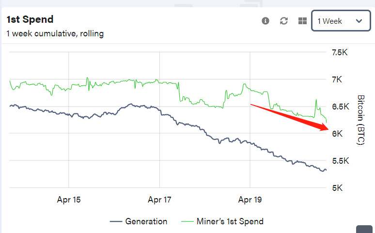Screen dimensions: 375x233
Task: Toggle the Miner's 1st Spend legend series
Action: point(230,221)
